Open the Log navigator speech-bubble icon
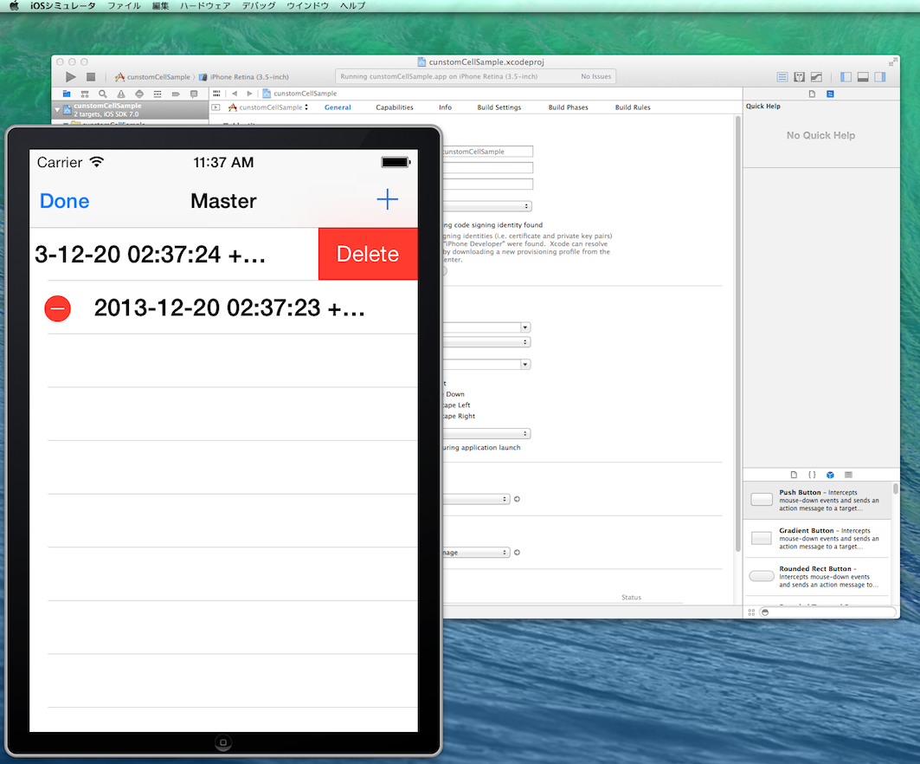 [x=194, y=94]
